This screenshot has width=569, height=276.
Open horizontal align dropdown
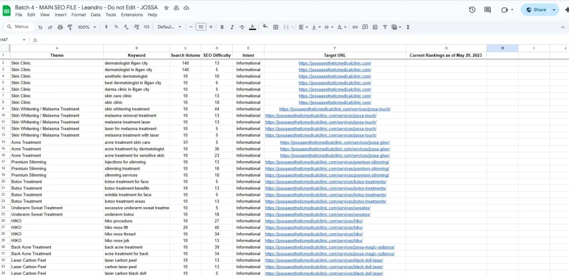click(x=303, y=27)
